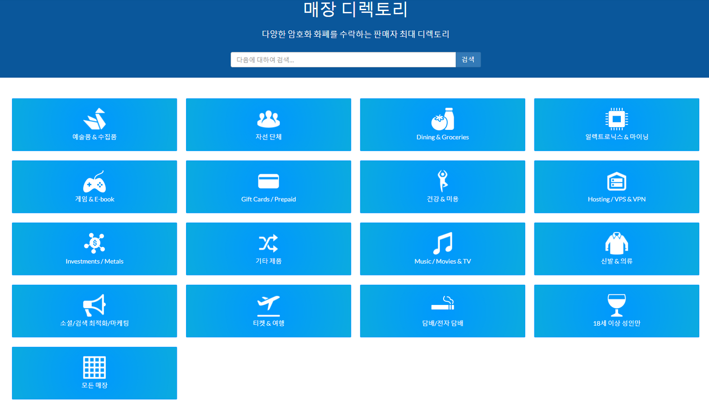Viewport: 709px width, 404px height.
Task: Open the 기타 제품 category
Action: [x=269, y=249]
